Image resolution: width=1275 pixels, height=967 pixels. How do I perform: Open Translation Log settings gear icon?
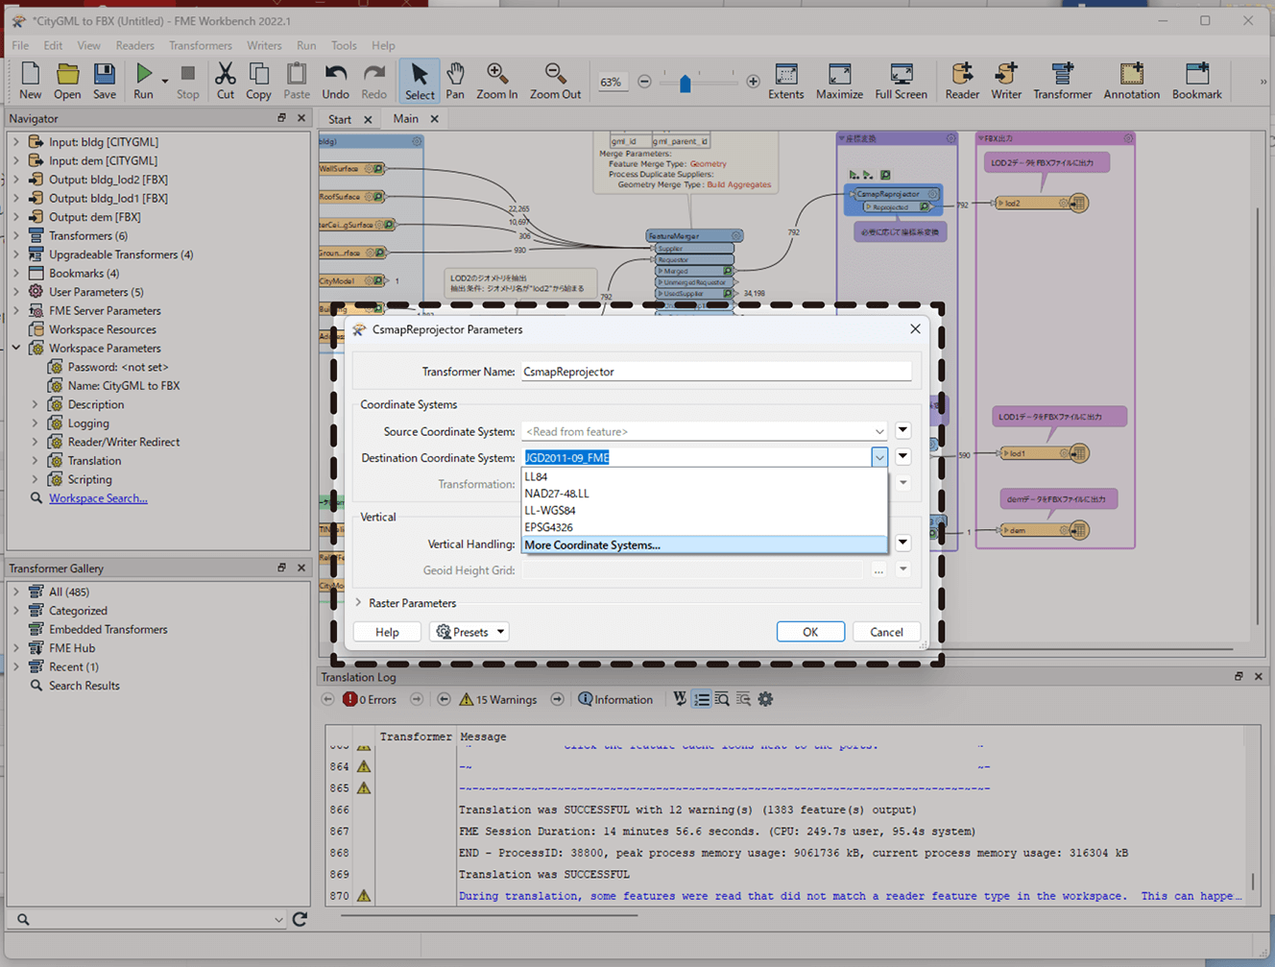point(765,699)
